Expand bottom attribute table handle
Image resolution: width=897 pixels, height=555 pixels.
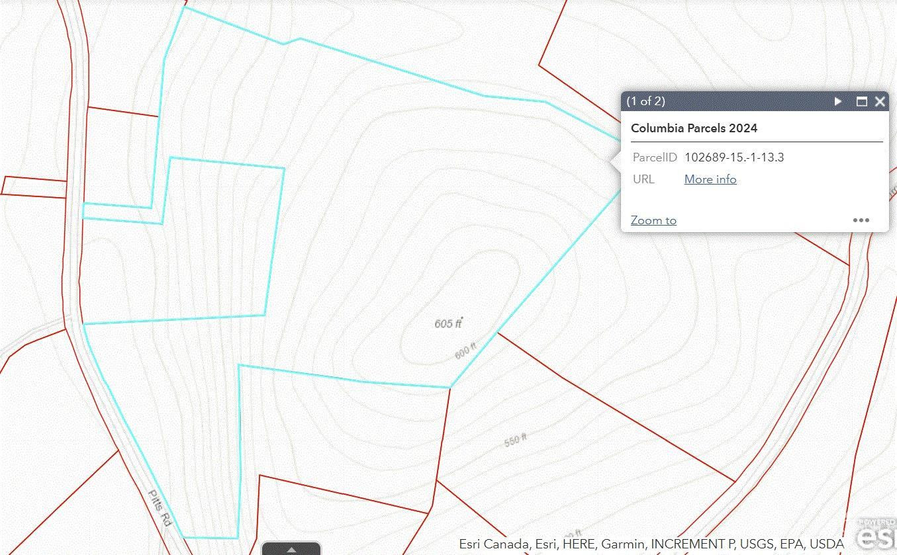coord(291,548)
